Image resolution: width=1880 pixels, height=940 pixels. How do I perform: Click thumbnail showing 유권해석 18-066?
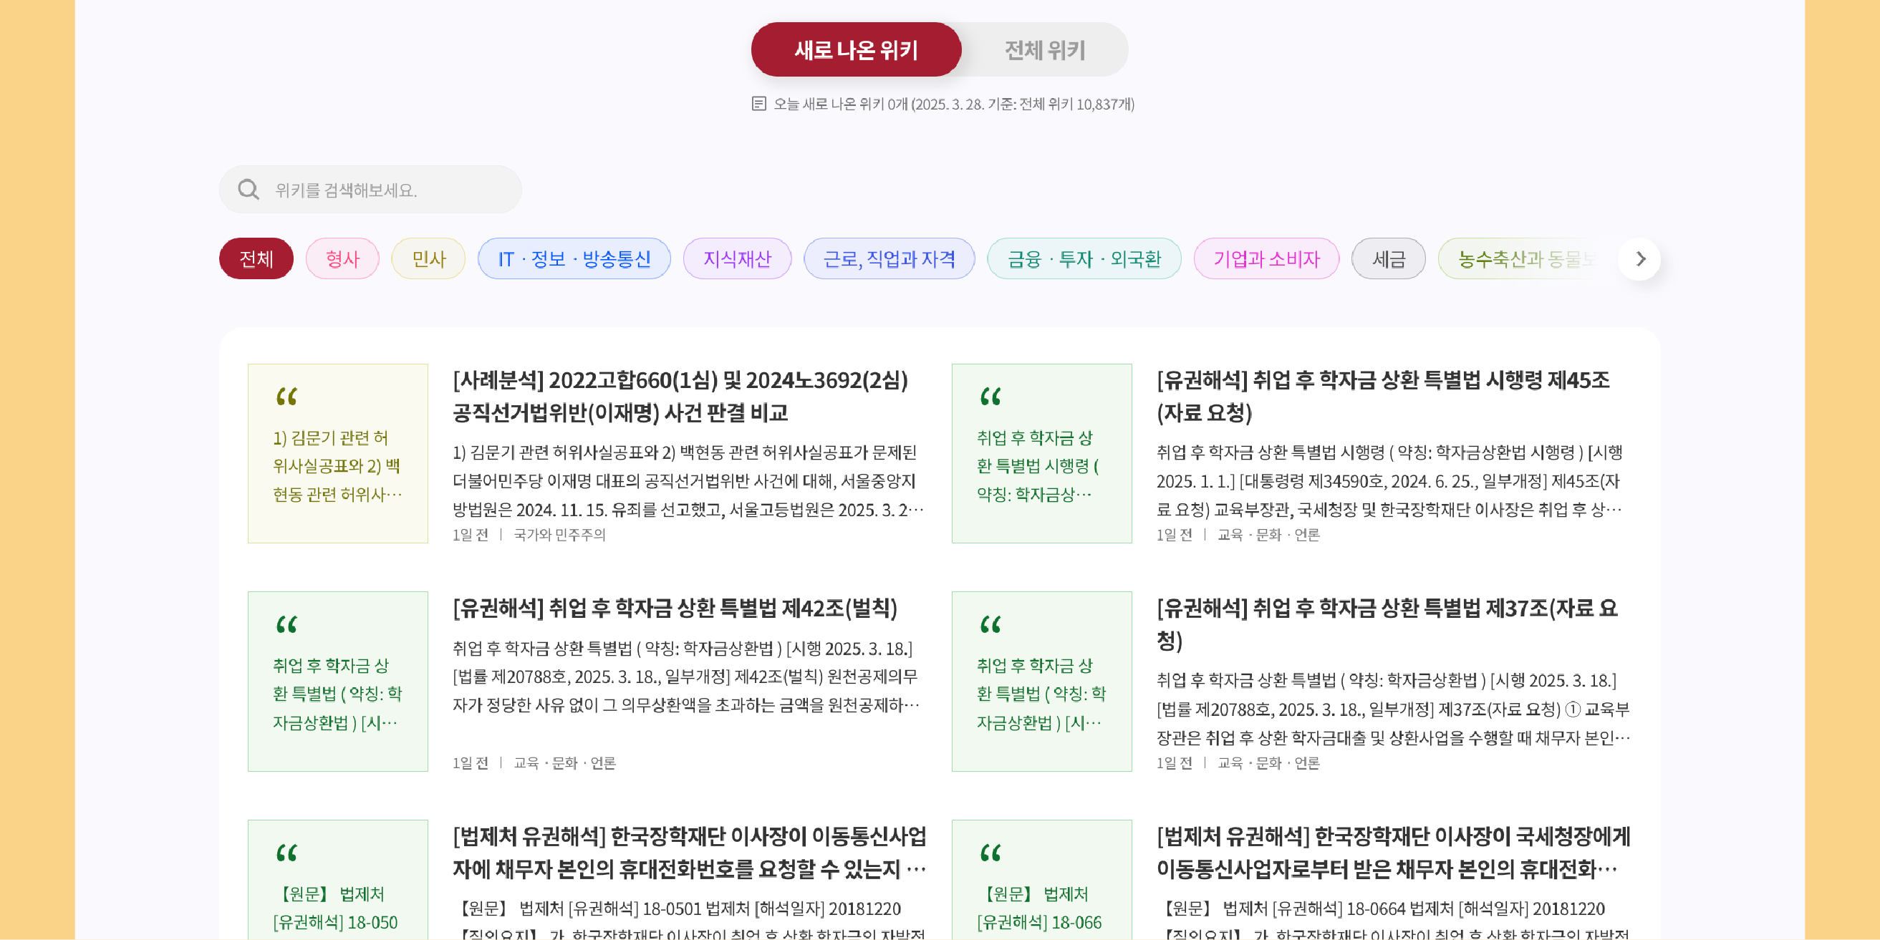[x=1041, y=879]
